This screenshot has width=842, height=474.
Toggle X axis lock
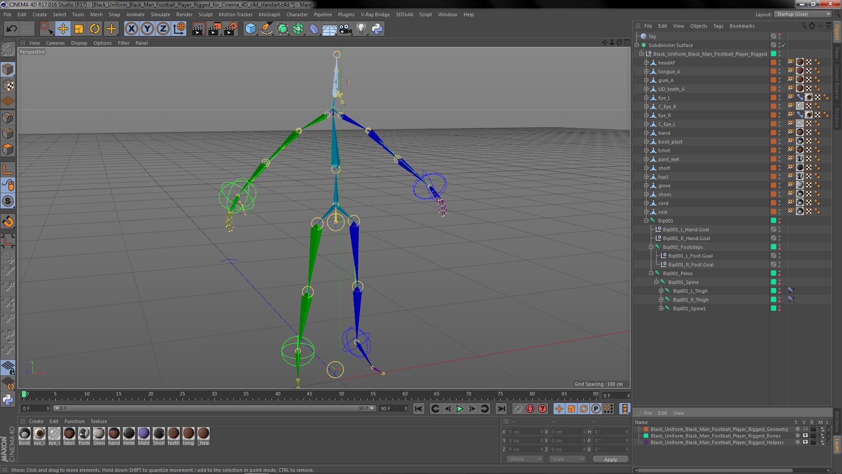point(131,29)
